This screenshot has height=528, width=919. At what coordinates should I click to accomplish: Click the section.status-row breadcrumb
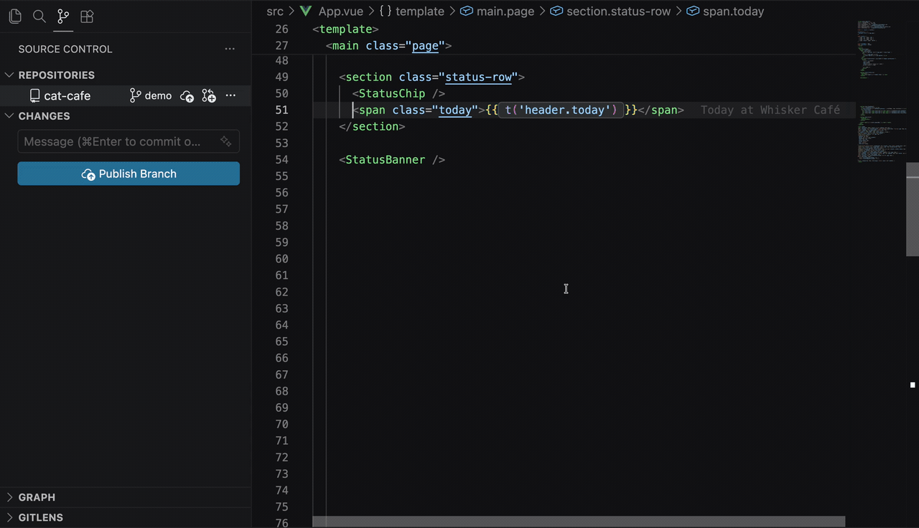[619, 11]
